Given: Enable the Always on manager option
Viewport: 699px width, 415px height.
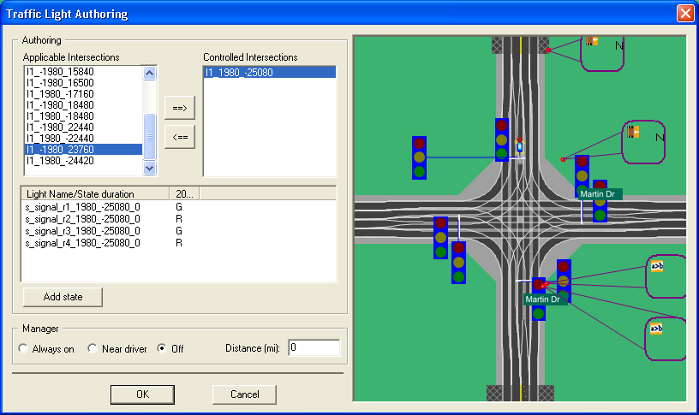Looking at the screenshot, I should click(x=23, y=348).
